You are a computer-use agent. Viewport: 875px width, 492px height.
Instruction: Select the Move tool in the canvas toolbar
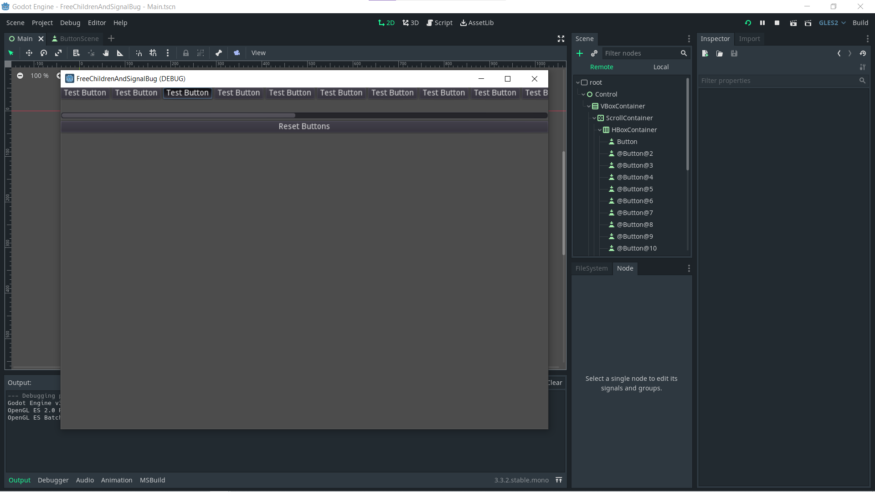(29, 53)
